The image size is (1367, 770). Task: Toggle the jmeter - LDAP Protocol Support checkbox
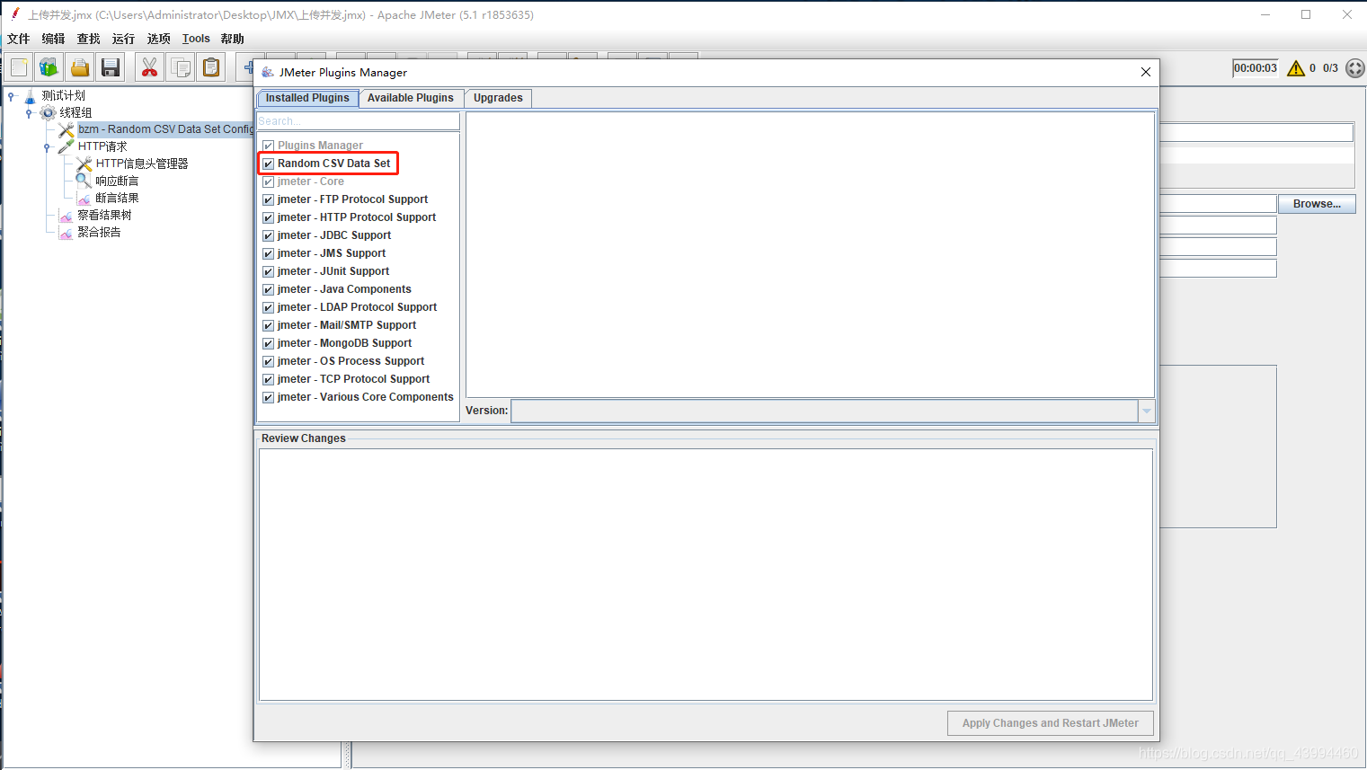coord(269,307)
